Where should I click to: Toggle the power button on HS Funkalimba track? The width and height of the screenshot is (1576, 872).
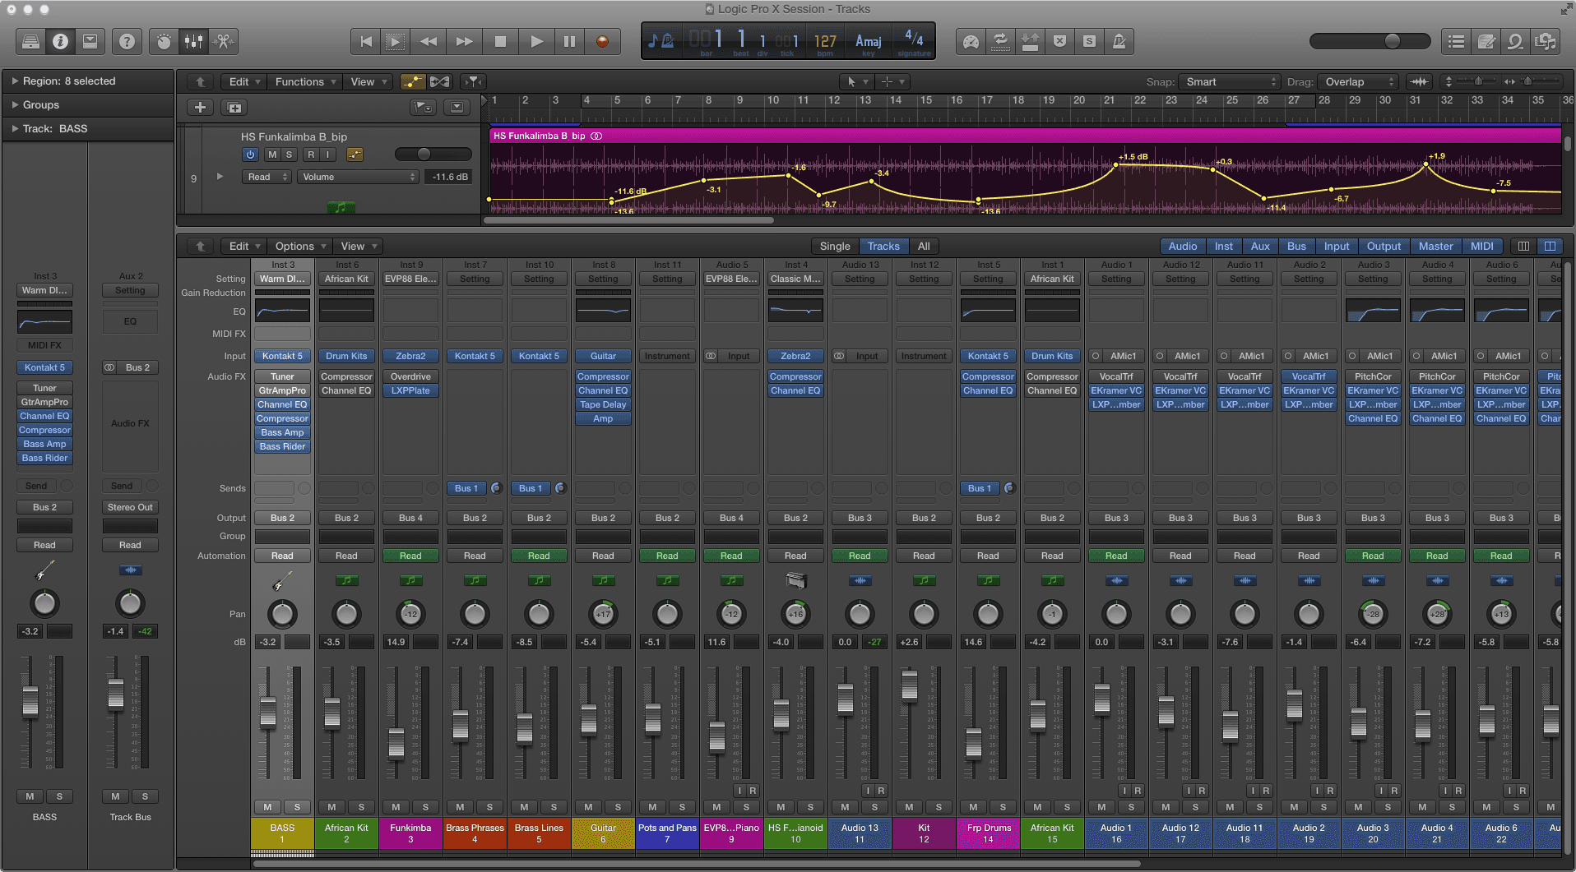(251, 155)
